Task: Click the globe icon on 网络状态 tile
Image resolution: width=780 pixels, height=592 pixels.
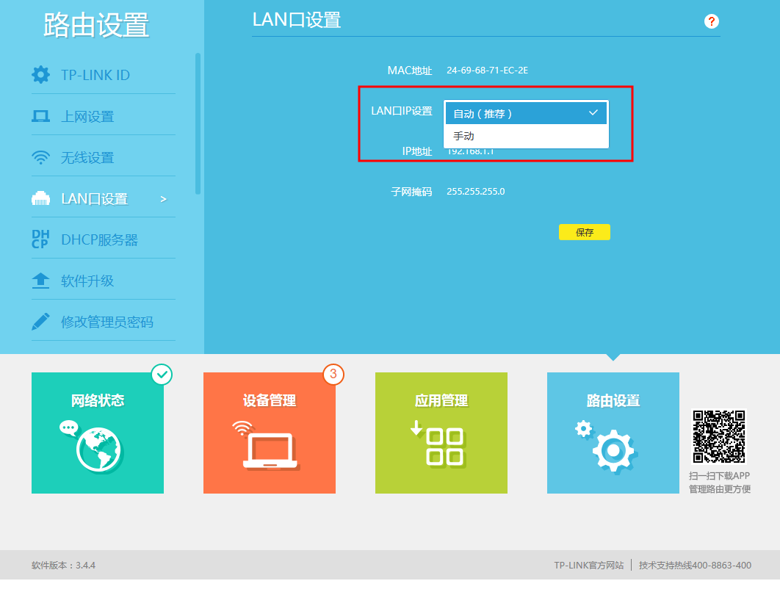Action: click(x=98, y=450)
